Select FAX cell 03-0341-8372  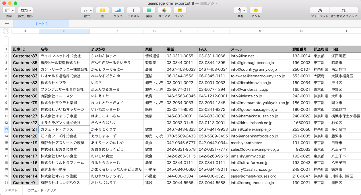[213, 109]
